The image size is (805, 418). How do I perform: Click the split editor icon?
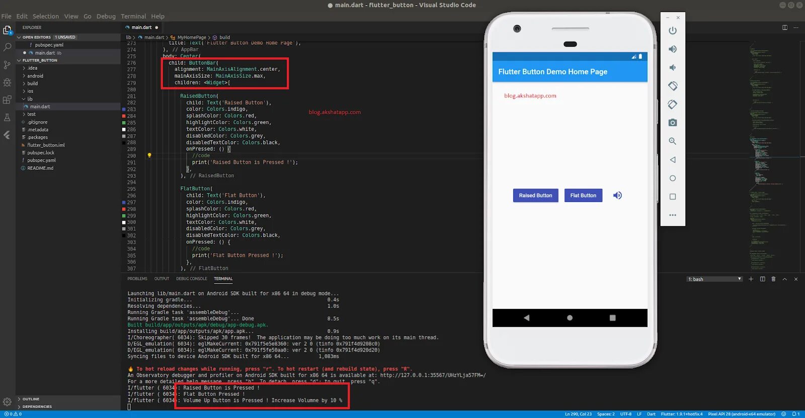pyautogui.click(x=784, y=28)
